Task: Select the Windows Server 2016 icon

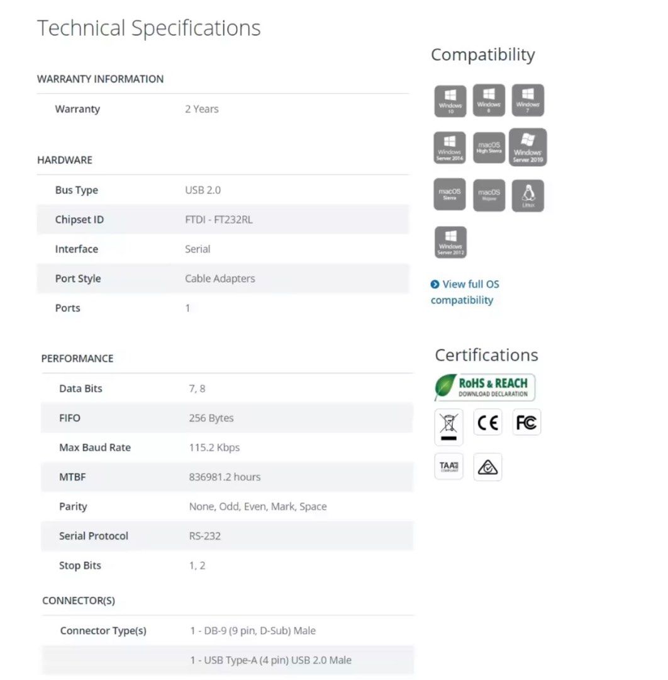Action: pos(450,148)
